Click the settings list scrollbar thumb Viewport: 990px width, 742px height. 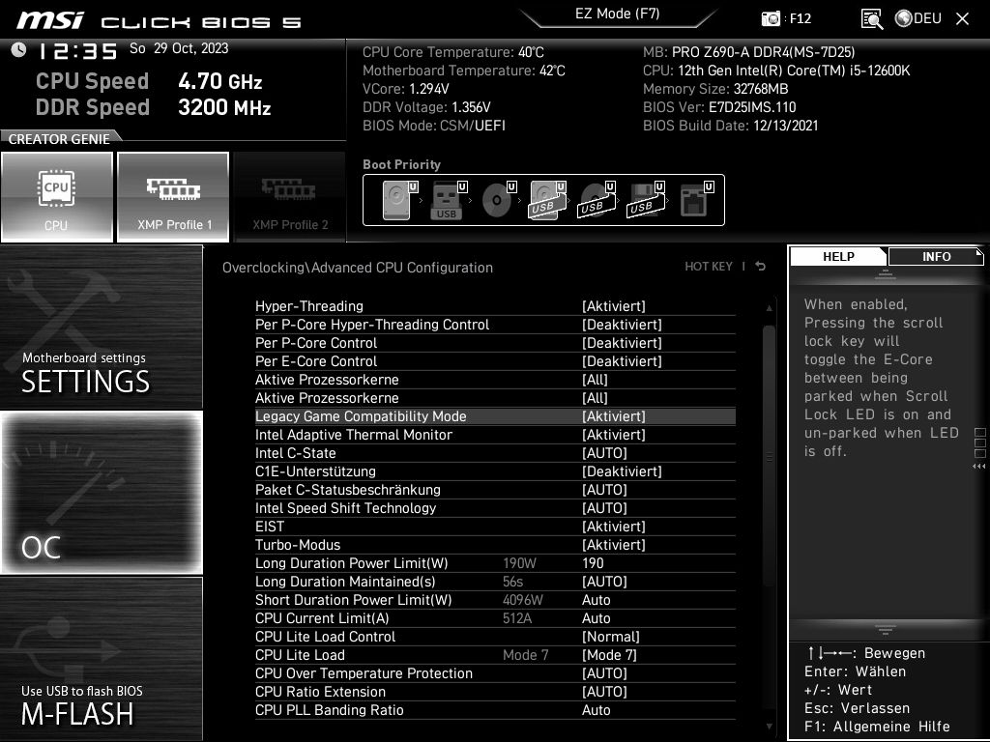769,457
